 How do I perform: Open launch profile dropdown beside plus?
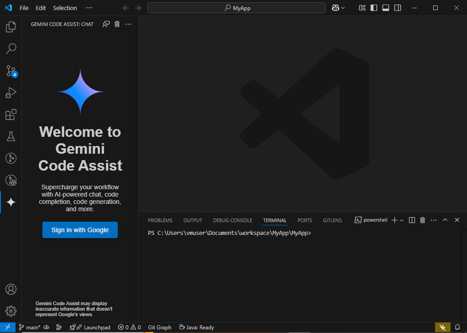point(402,220)
